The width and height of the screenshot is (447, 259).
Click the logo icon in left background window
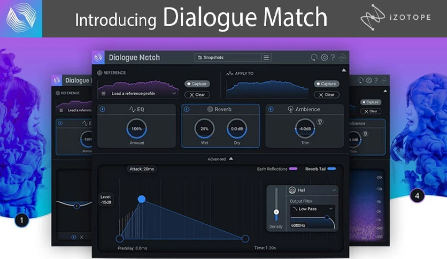(x=57, y=81)
